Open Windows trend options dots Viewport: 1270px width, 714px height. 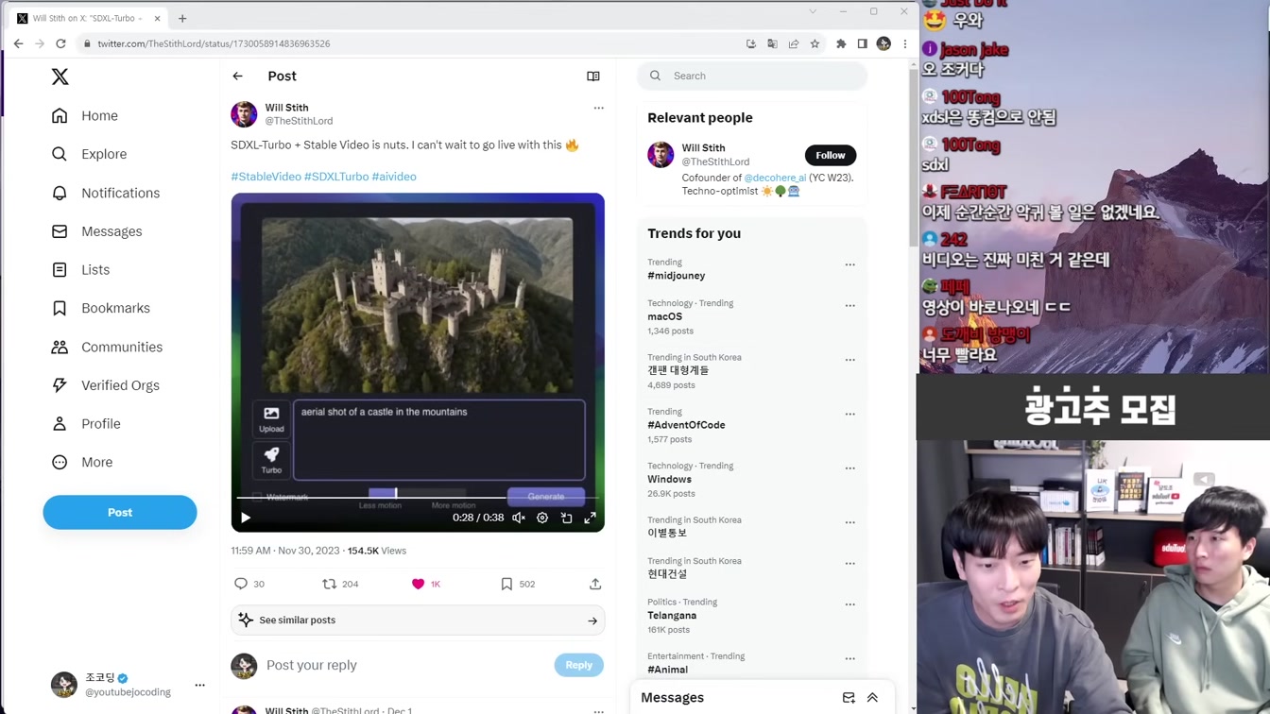850,467
